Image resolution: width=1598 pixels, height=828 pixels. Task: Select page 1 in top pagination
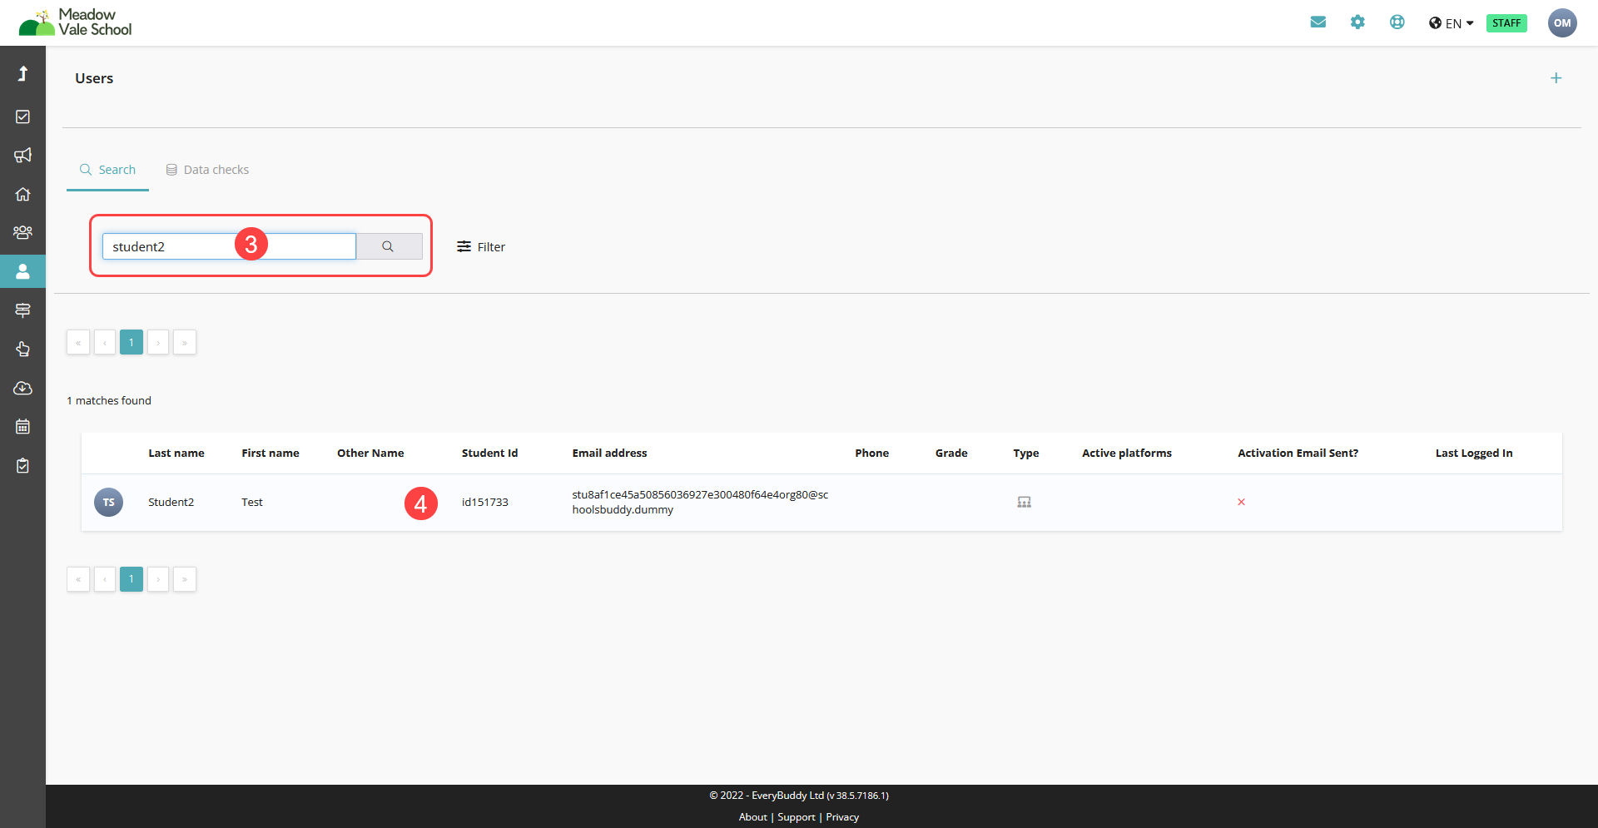(x=132, y=343)
